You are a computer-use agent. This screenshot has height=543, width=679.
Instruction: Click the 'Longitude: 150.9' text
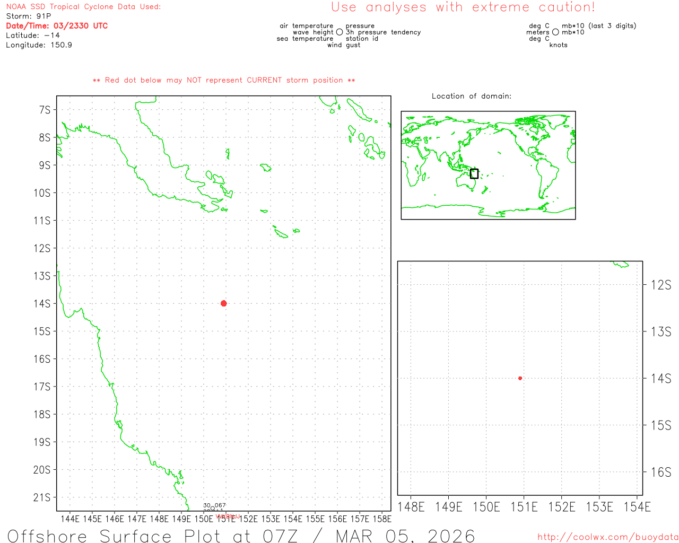coord(39,45)
